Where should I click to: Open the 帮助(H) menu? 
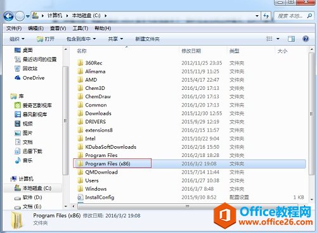coord(103,28)
